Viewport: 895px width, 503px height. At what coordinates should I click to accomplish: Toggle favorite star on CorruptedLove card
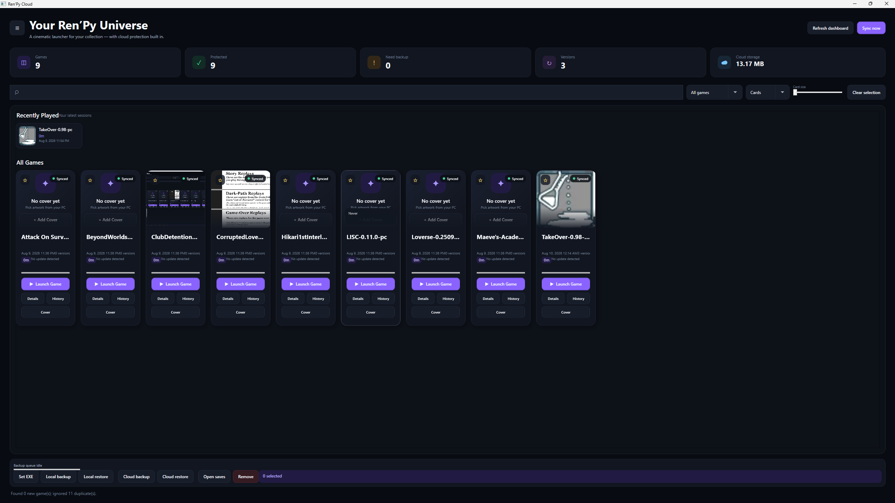[x=220, y=180]
